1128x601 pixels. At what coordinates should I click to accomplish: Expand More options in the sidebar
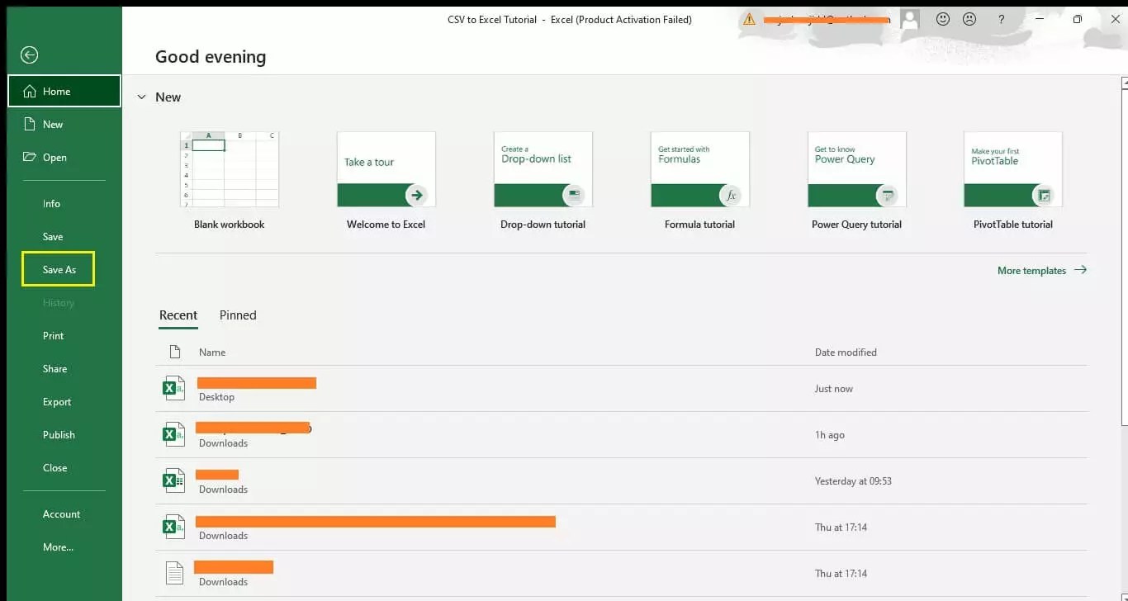58,547
